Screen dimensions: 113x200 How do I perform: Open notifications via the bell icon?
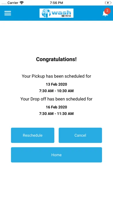pos(105,14)
